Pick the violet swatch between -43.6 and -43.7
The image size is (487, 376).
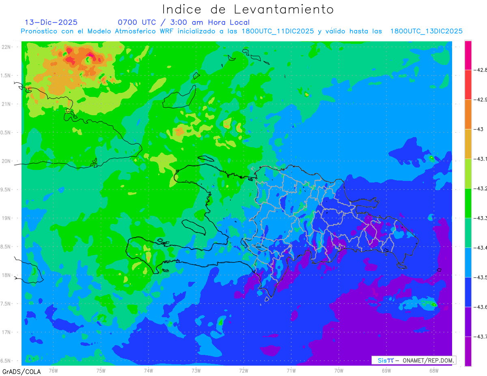468,322
